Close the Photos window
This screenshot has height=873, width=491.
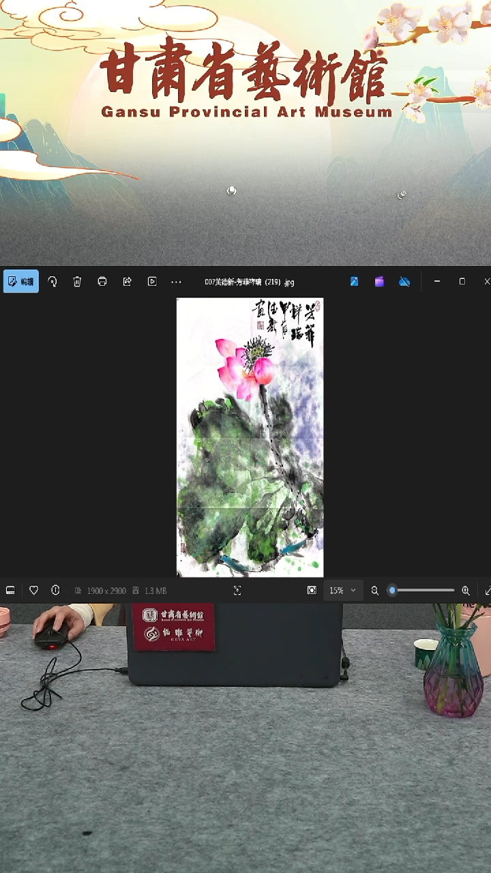[486, 282]
